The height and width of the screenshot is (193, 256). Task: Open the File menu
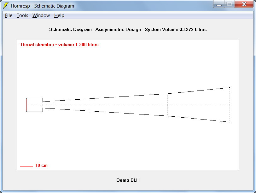coord(9,15)
